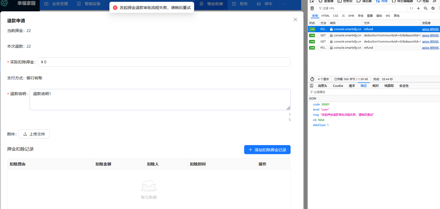Sort network list by 文件 column
The image size is (440, 209).
coord(391,23)
